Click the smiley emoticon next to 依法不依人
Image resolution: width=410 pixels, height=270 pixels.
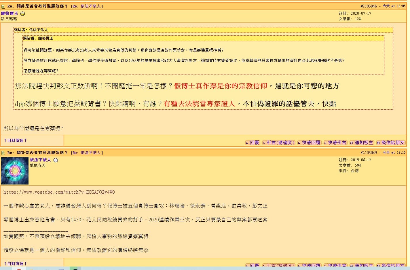pos(55,160)
